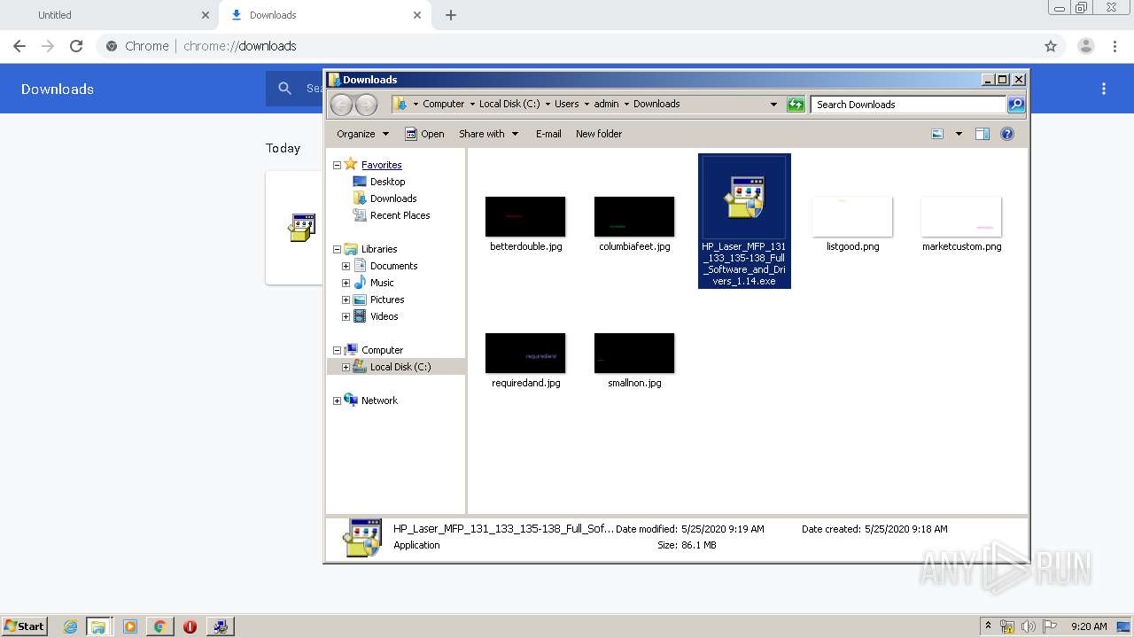Expand the Documents library

point(346,266)
